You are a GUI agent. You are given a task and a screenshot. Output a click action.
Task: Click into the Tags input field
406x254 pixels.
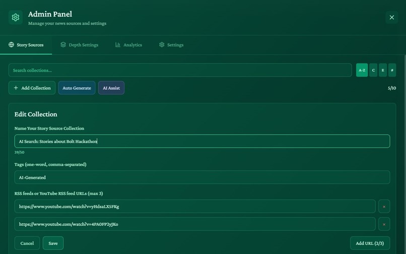202,177
